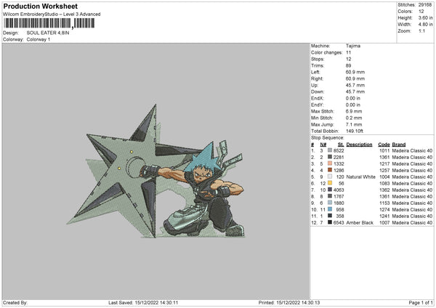The height and width of the screenshot is (308, 436).
Task: Click the white swatch in the Natural White row
Action: tap(330, 177)
